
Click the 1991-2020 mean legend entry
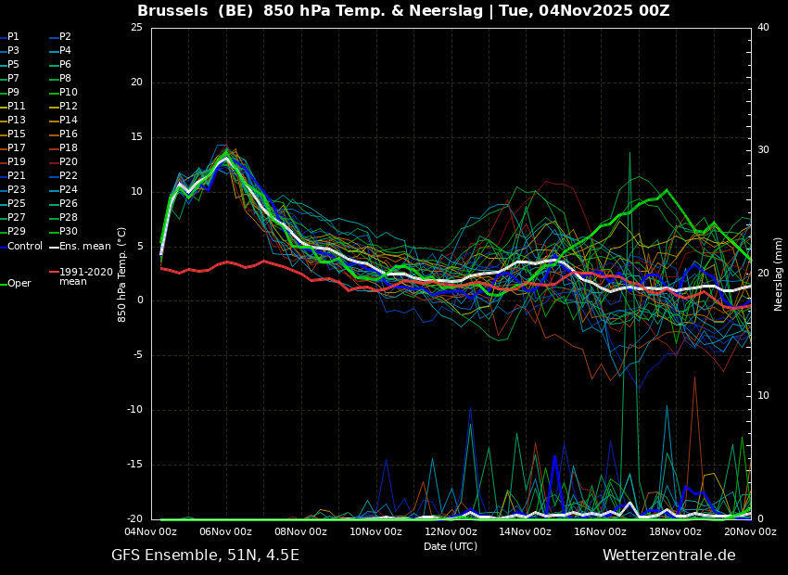click(x=85, y=276)
